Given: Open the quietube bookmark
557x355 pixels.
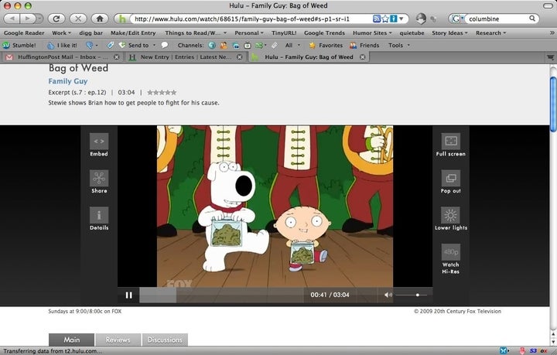Looking at the screenshot, I should click(x=412, y=33).
